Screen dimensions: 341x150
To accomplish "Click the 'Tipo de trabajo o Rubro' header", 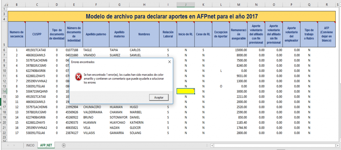I will click(x=309, y=34).
